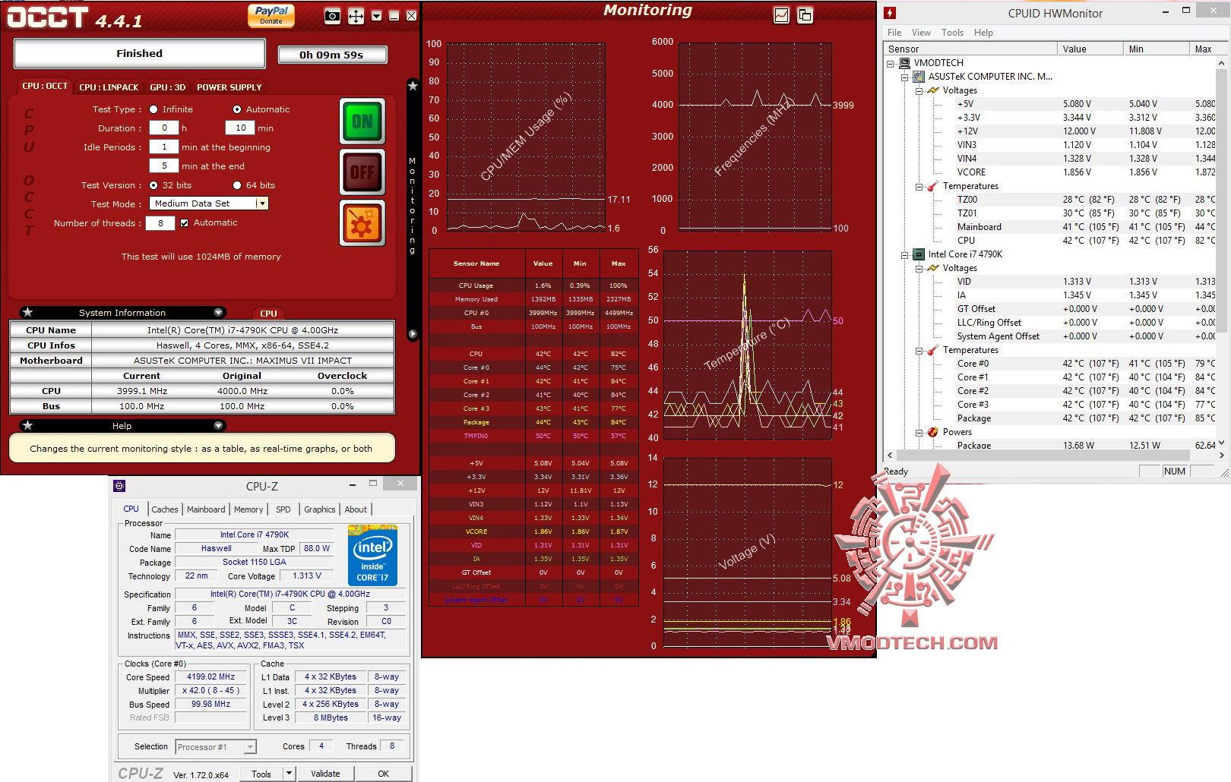Screen dimensions: 1231x782
Task: Collapse Voltages under Intel Core i7
Action: tap(918, 269)
